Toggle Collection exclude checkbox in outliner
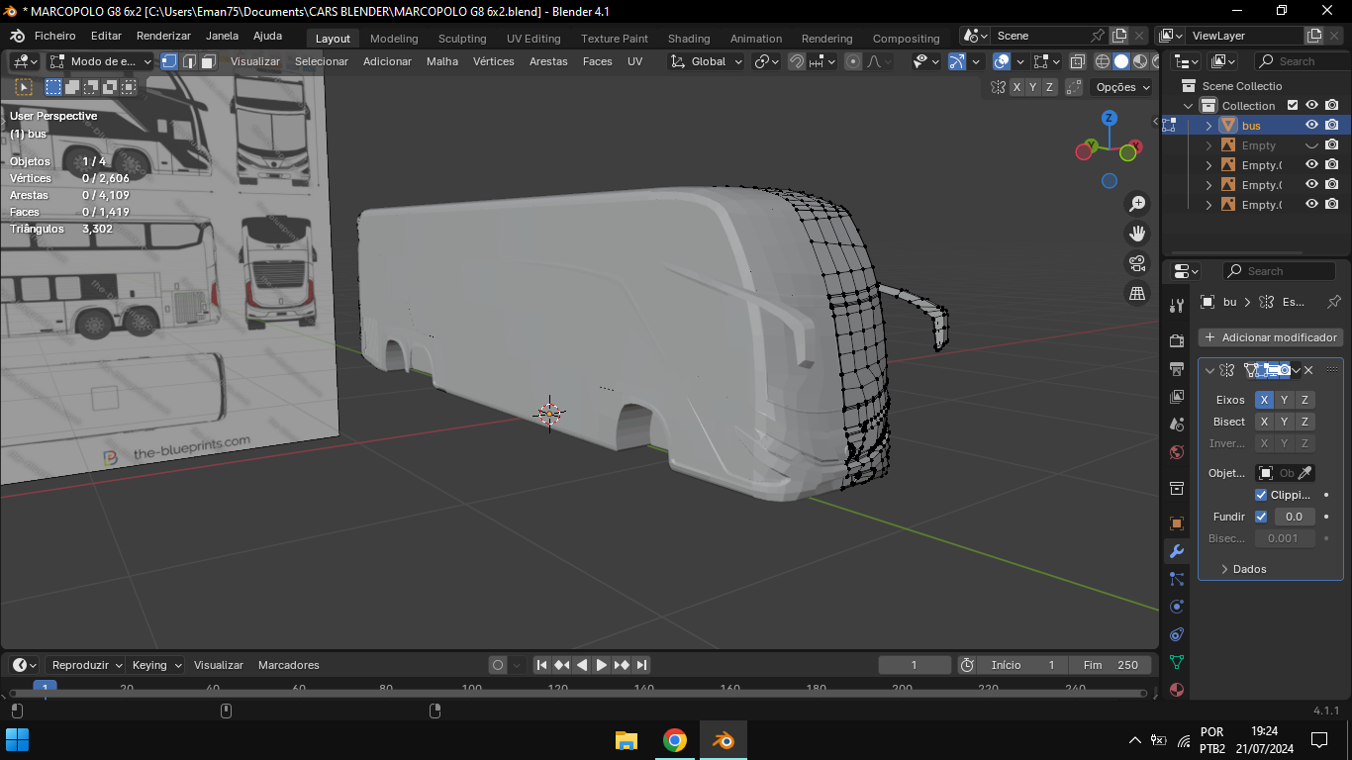1352x760 pixels. pos(1292,106)
